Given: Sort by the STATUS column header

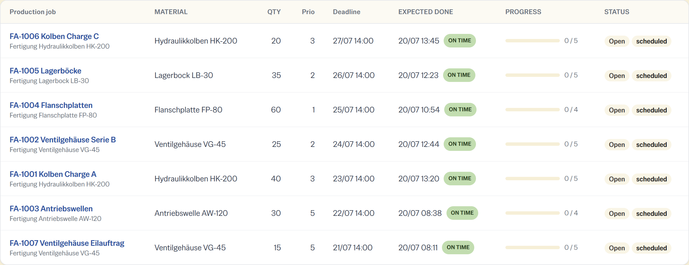Looking at the screenshot, I should 616,12.
